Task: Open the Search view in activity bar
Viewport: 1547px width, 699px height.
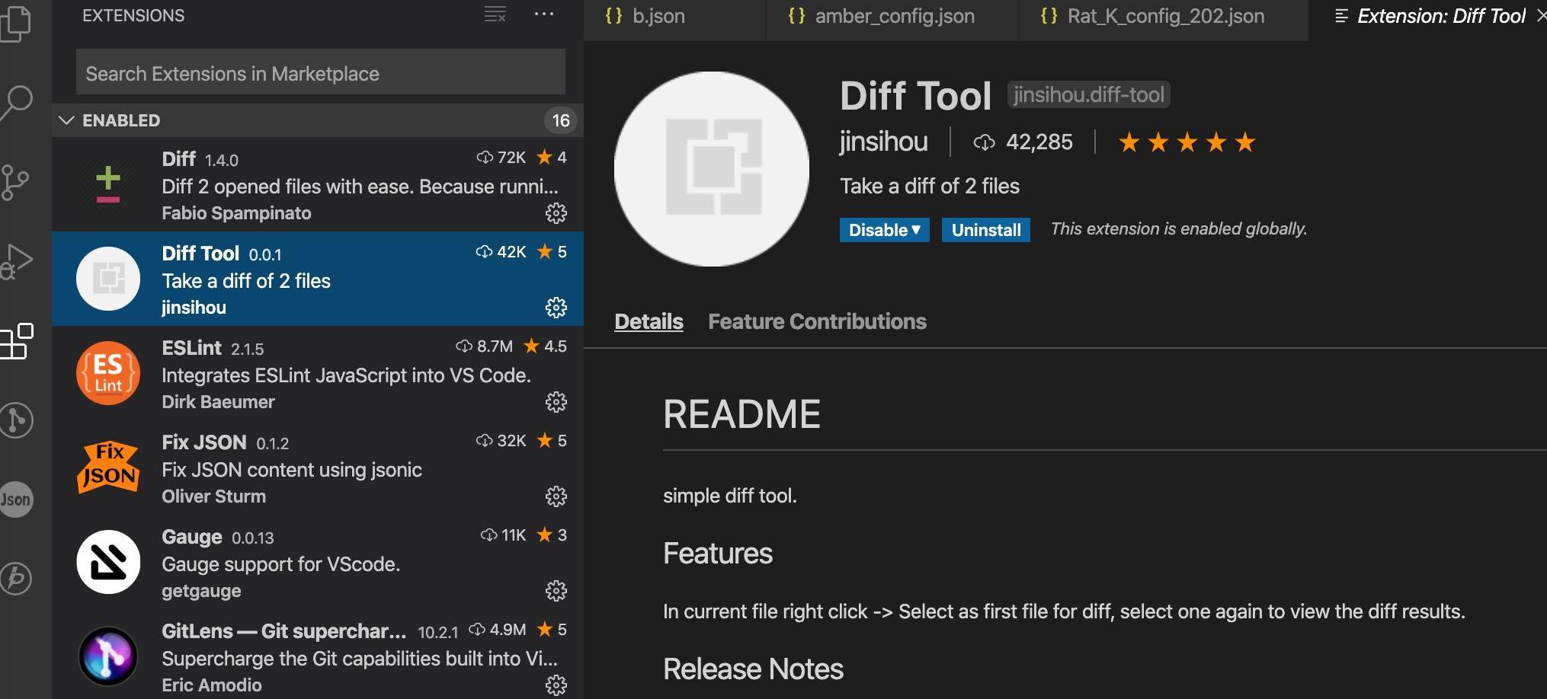Action: [x=17, y=102]
